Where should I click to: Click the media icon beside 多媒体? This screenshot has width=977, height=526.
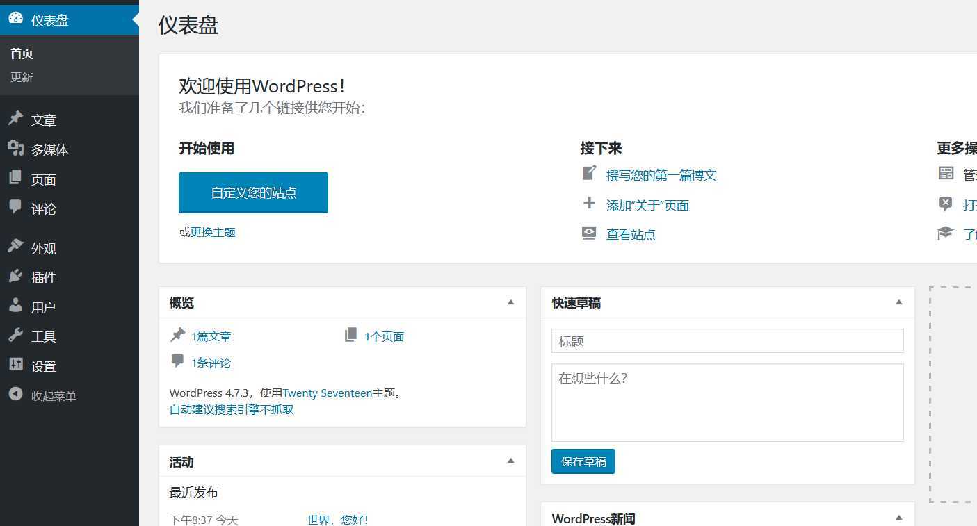(x=15, y=148)
